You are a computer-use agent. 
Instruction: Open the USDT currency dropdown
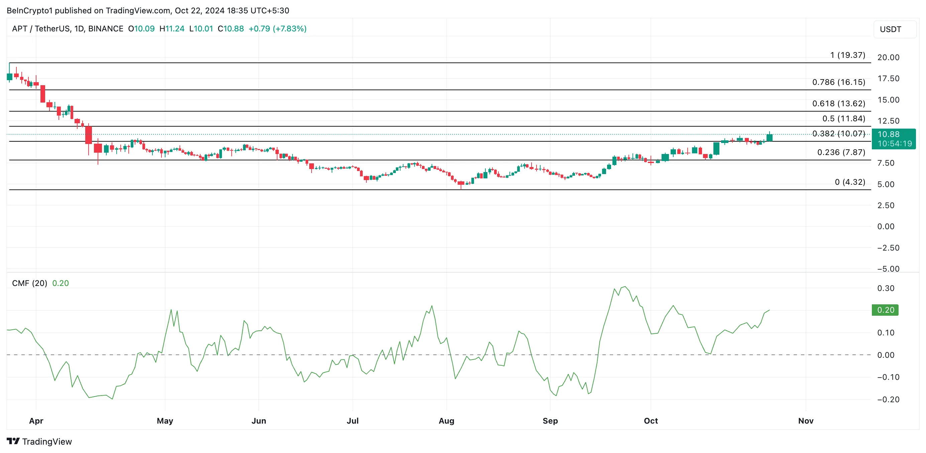(894, 29)
